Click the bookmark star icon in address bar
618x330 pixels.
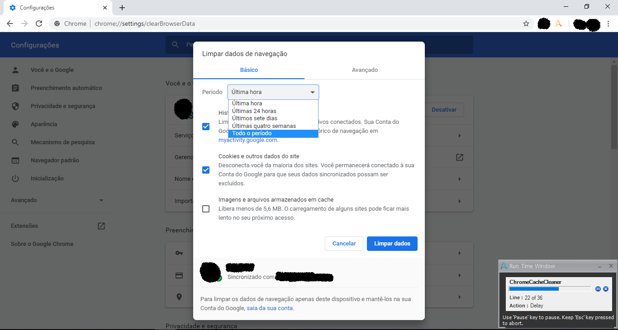(526, 24)
